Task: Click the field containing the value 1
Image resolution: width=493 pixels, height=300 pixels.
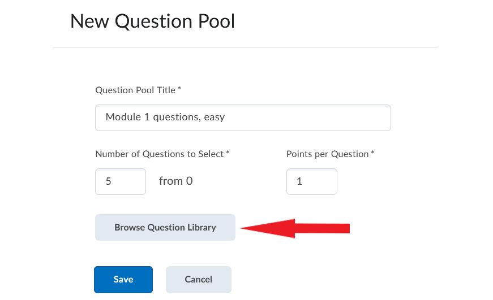Action: click(311, 182)
